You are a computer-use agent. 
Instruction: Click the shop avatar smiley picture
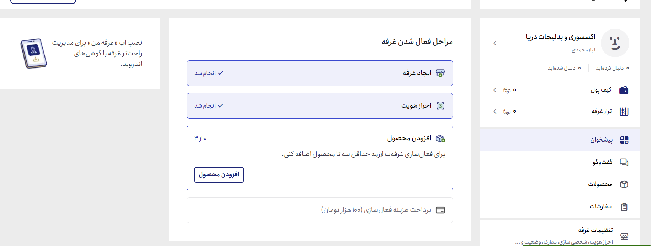pos(615,43)
